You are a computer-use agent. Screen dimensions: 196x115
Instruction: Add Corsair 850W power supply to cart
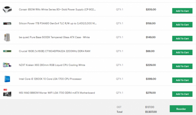click(x=182, y=11)
